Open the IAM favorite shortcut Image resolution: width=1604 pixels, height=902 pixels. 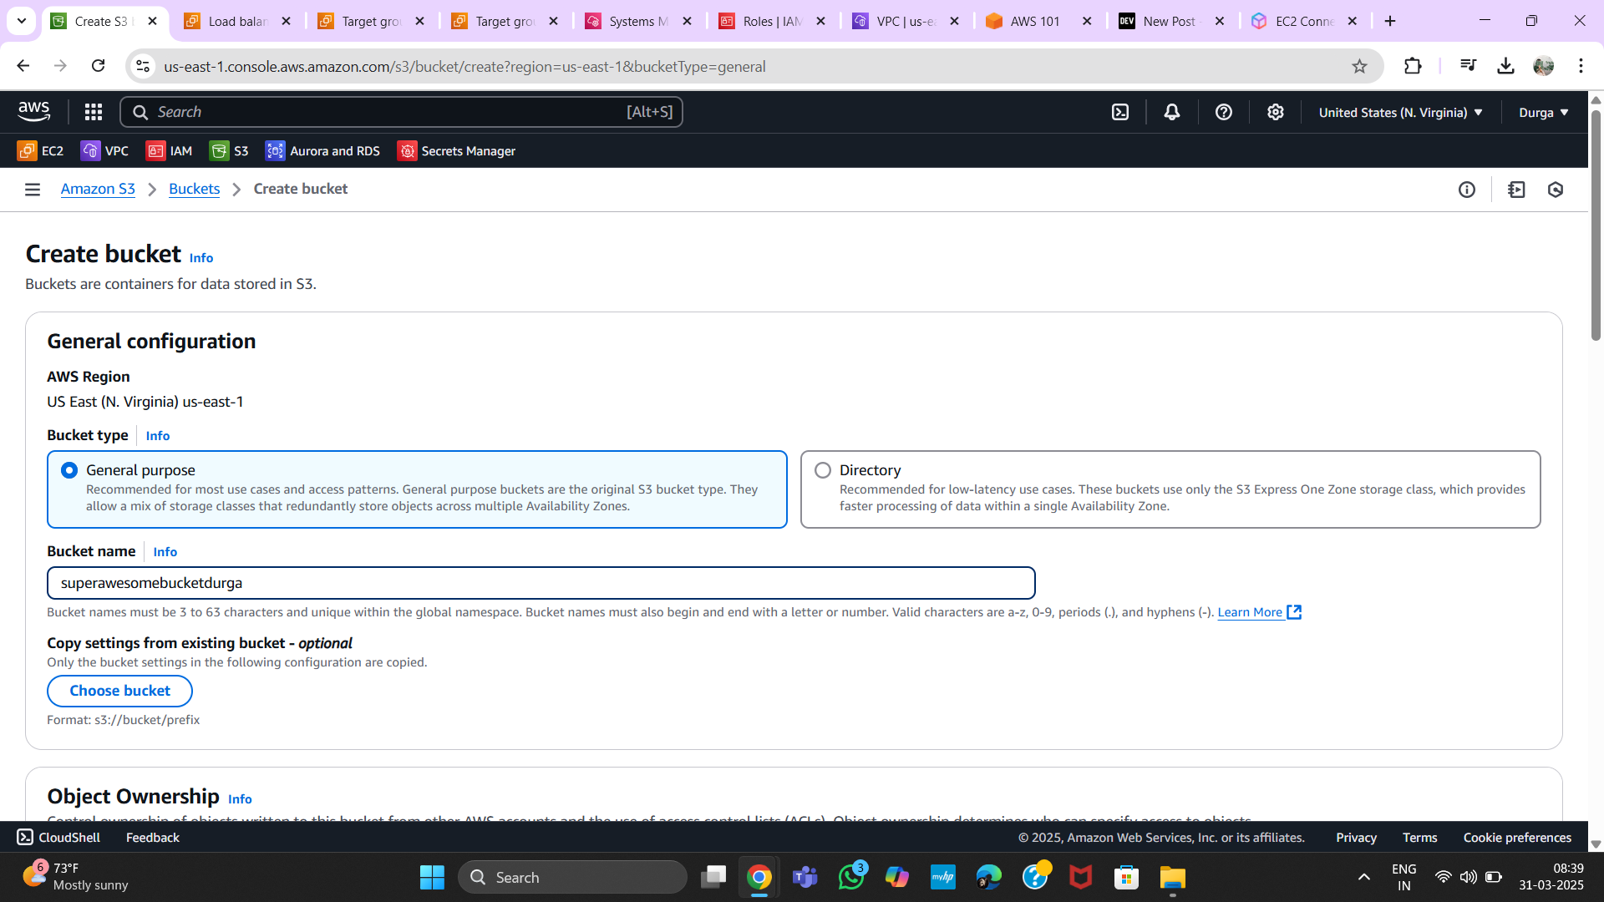coord(169,150)
